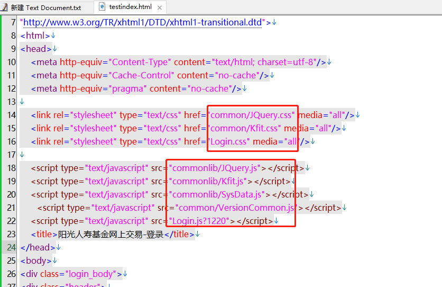
Task: Click "no-cache" content value on line 11
Action: 237,75
